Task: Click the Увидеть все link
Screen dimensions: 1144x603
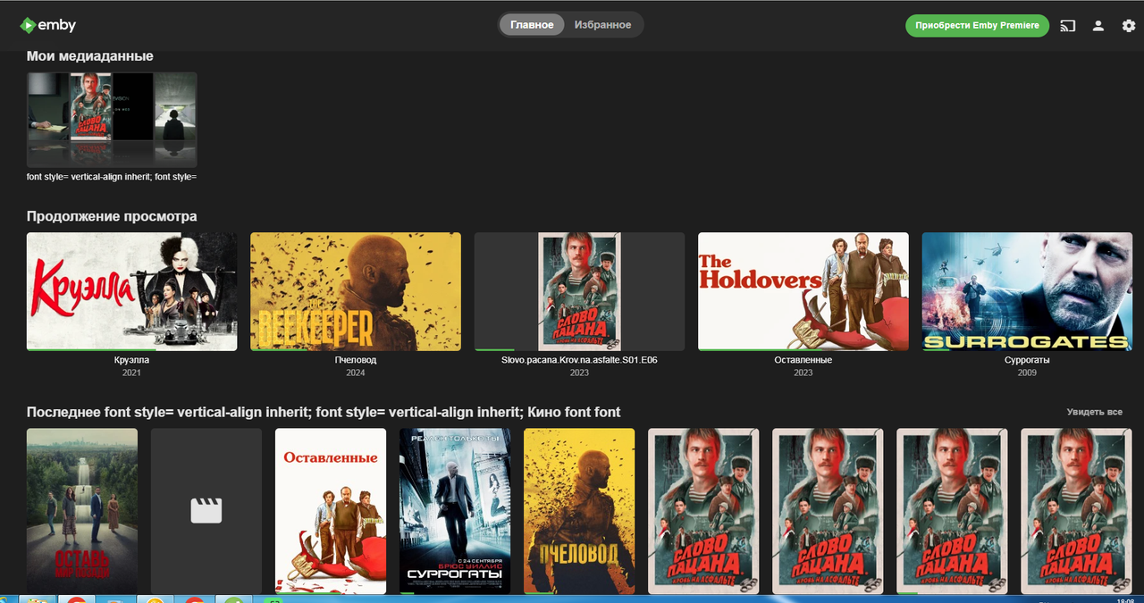Action: tap(1094, 412)
